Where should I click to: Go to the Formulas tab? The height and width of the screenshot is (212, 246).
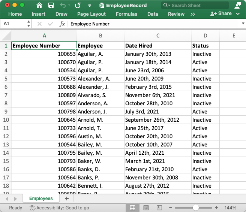127,14
